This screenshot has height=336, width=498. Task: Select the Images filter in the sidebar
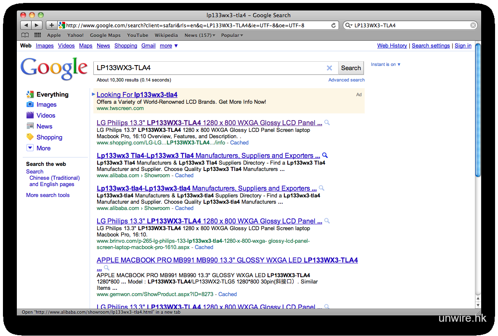coord(46,105)
